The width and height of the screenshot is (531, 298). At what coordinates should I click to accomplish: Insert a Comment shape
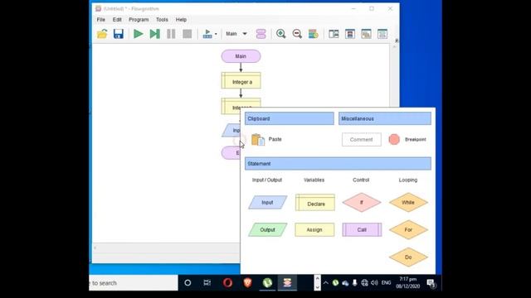click(x=362, y=140)
